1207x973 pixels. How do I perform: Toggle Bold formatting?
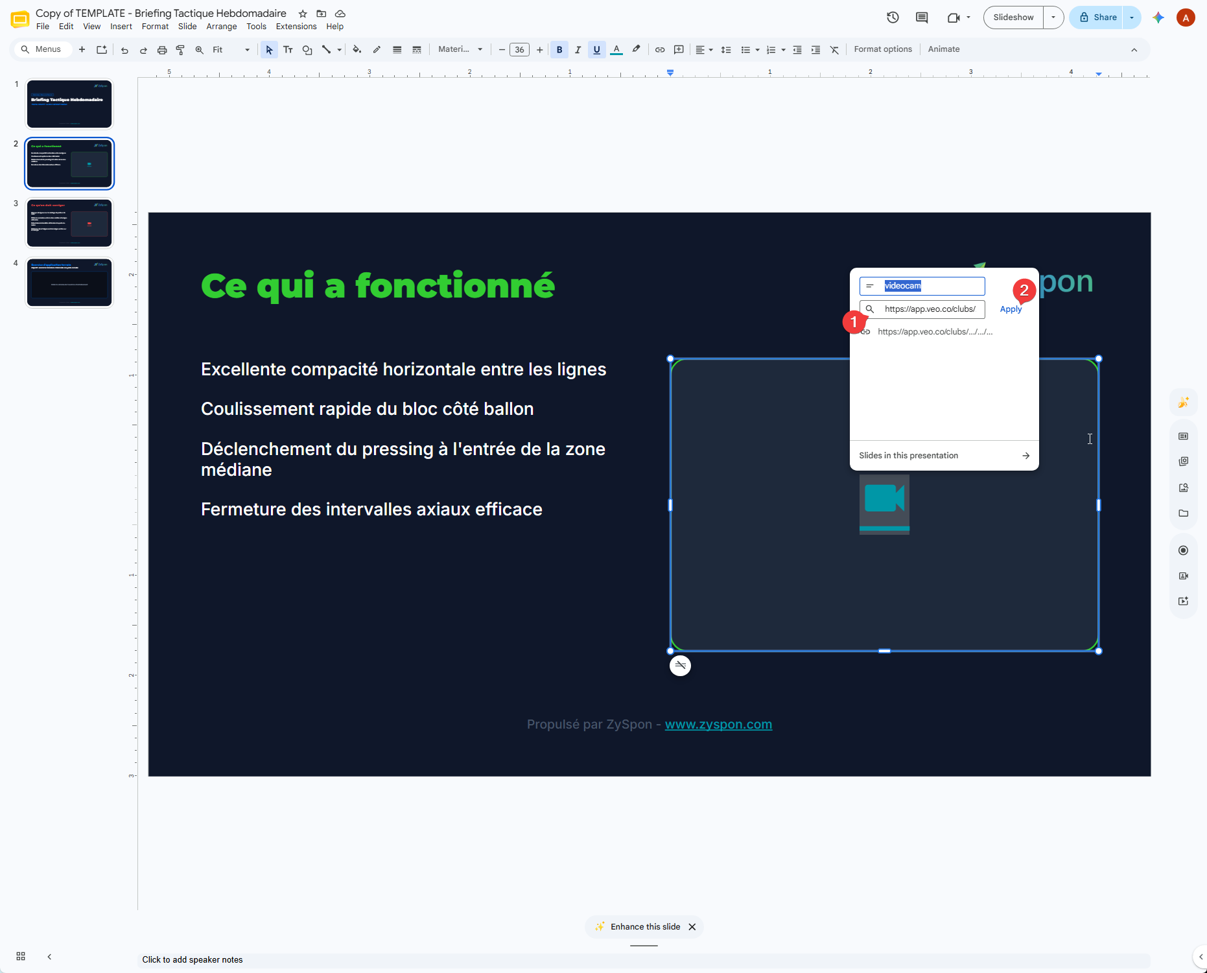click(x=559, y=50)
